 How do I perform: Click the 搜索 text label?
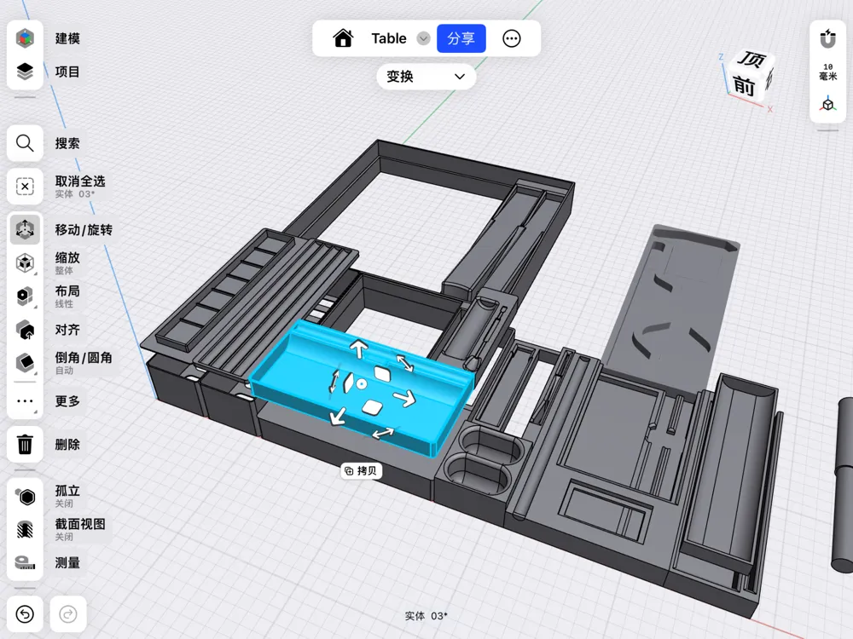click(67, 143)
